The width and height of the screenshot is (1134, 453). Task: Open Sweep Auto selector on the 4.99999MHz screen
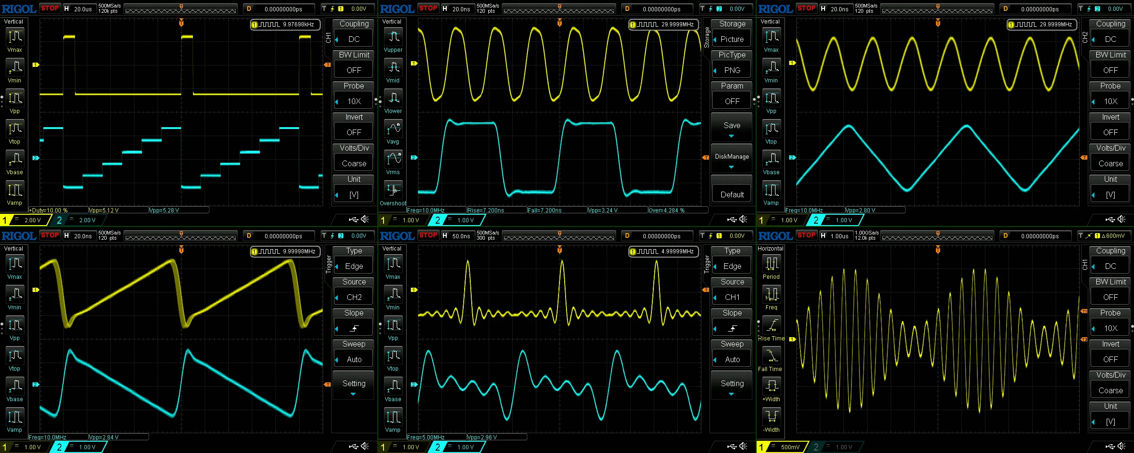pyautogui.click(x=732, y=354)
